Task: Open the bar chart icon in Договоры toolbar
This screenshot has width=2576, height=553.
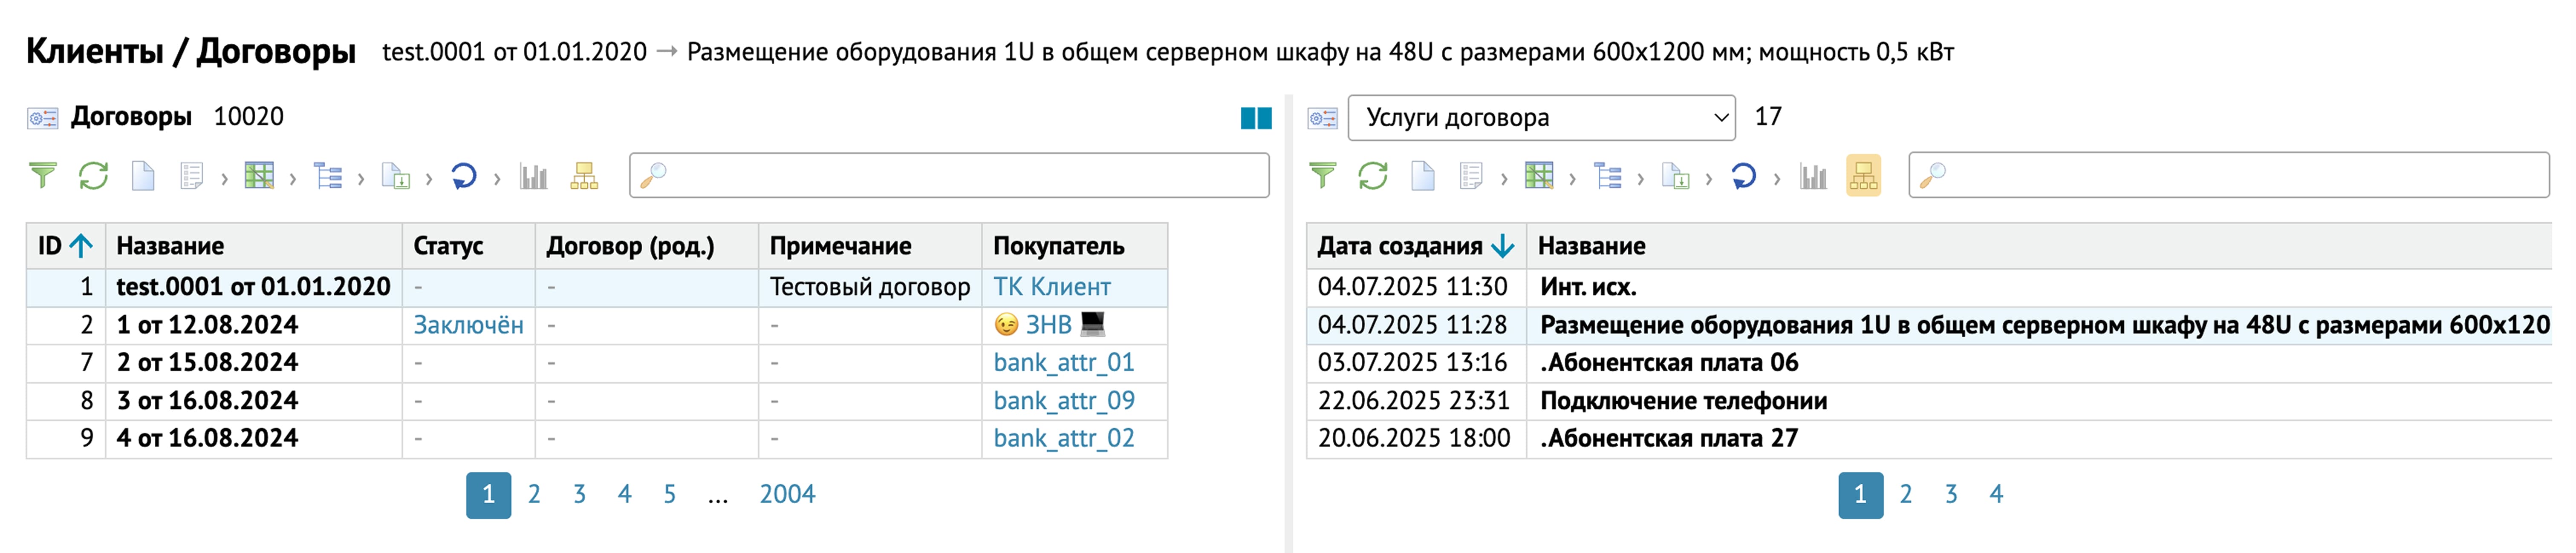Action: 533,176
